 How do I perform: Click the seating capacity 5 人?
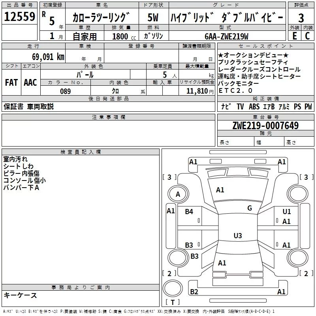point(170,75)
